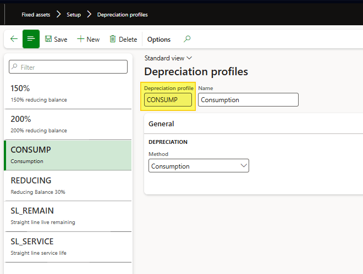363x274 pixels.
Task: Go to Fixed assets breadcrumb
Action: (x=35, y=15)
